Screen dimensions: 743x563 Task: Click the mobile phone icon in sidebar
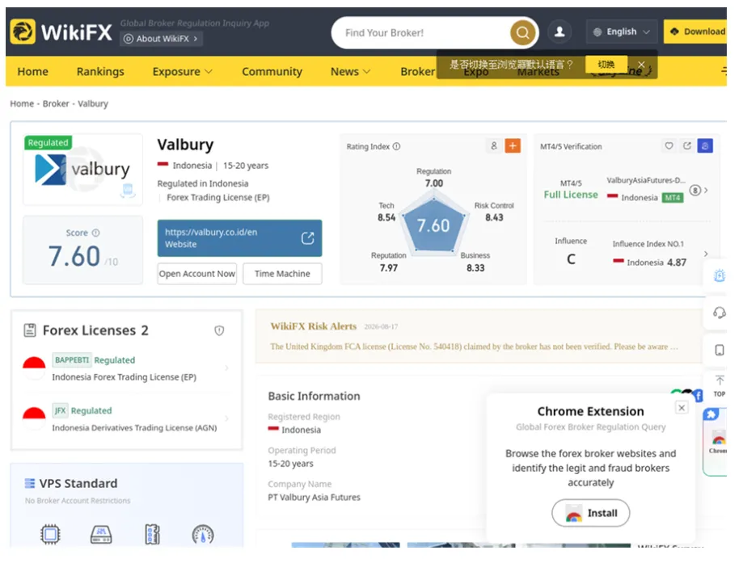720,350
